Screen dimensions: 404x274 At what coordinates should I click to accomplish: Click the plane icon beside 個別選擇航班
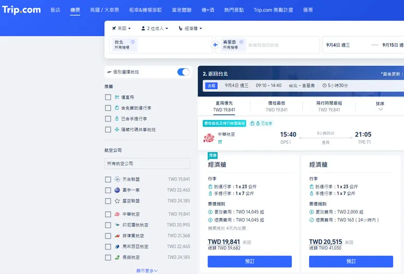pos(109,72)
